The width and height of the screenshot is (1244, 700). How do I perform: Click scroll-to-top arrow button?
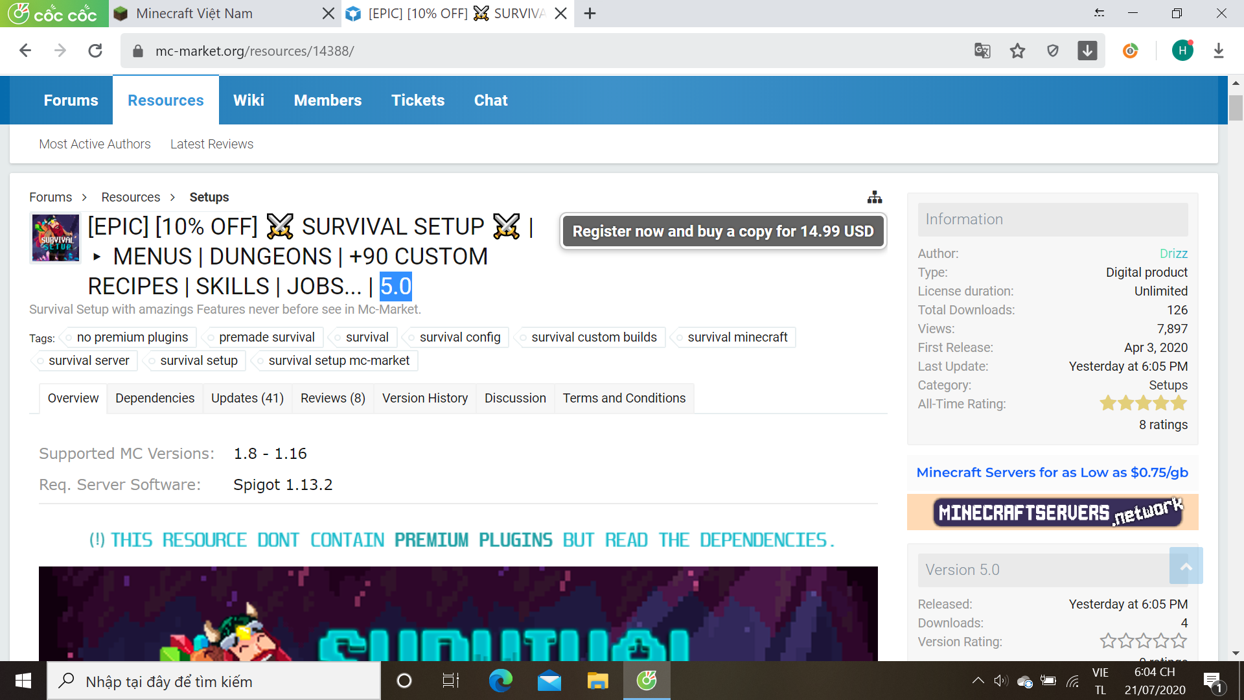[x=1186, y=566]
